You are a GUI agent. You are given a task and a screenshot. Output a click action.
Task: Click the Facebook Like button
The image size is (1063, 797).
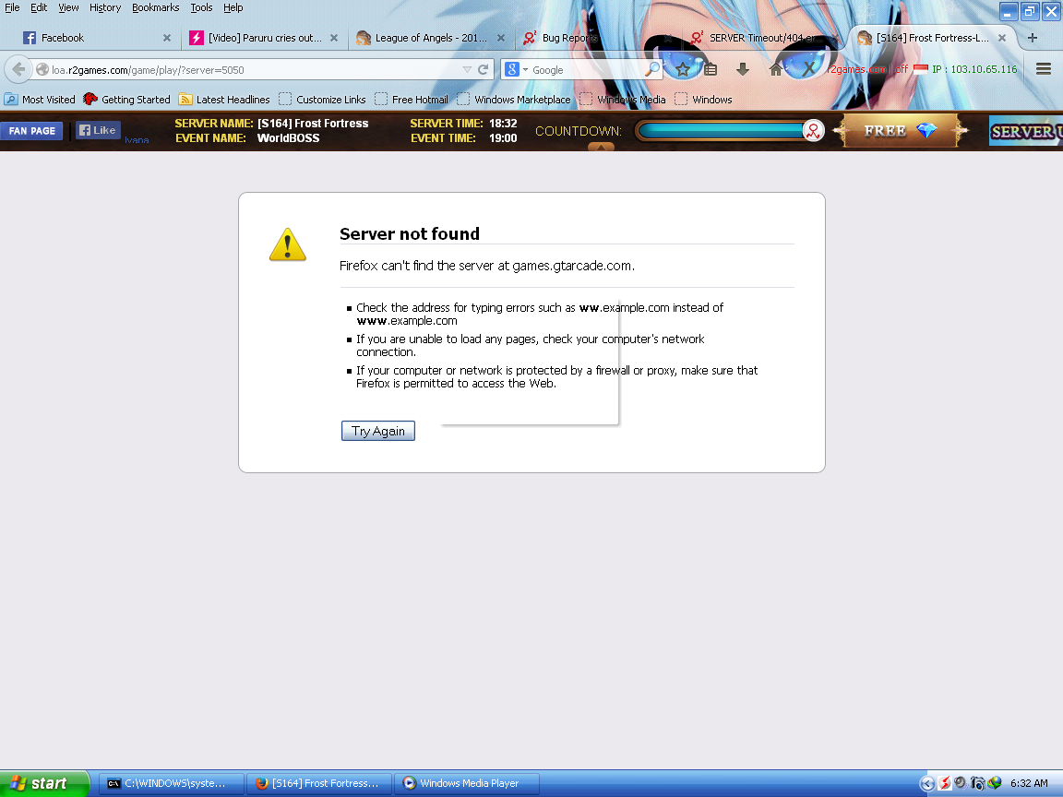click(x=98, y=131)
